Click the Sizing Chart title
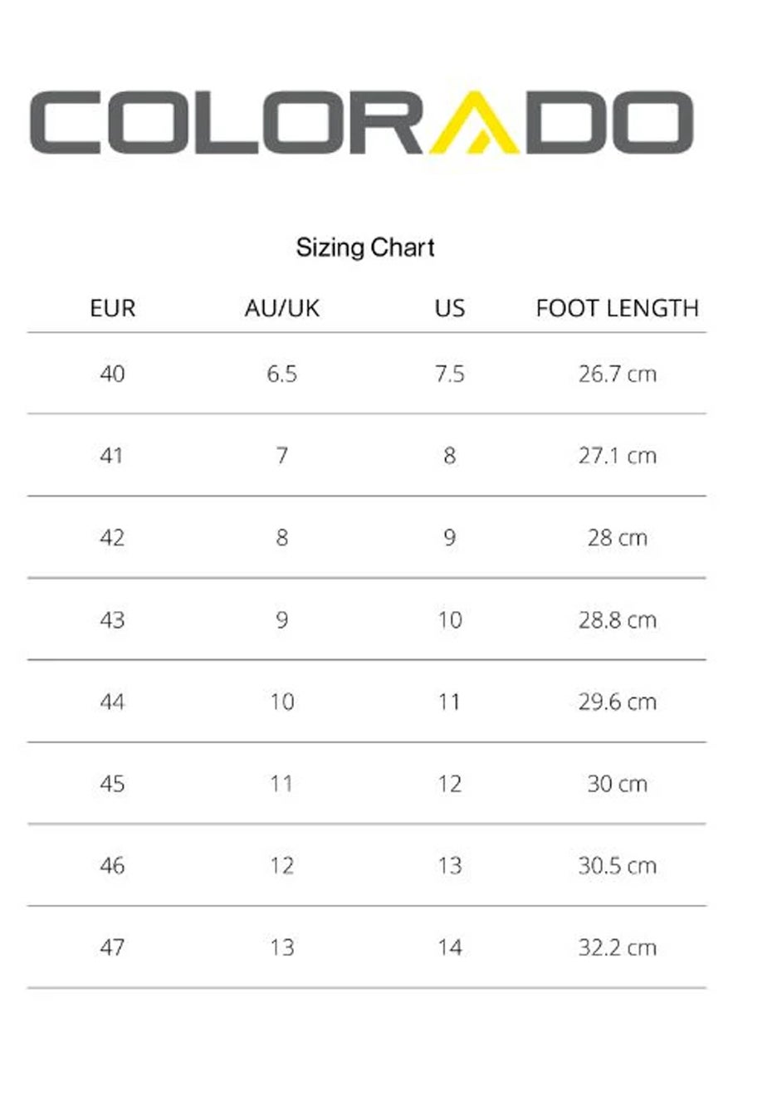Screen dimensions: 772x1096 coord(365,247)
